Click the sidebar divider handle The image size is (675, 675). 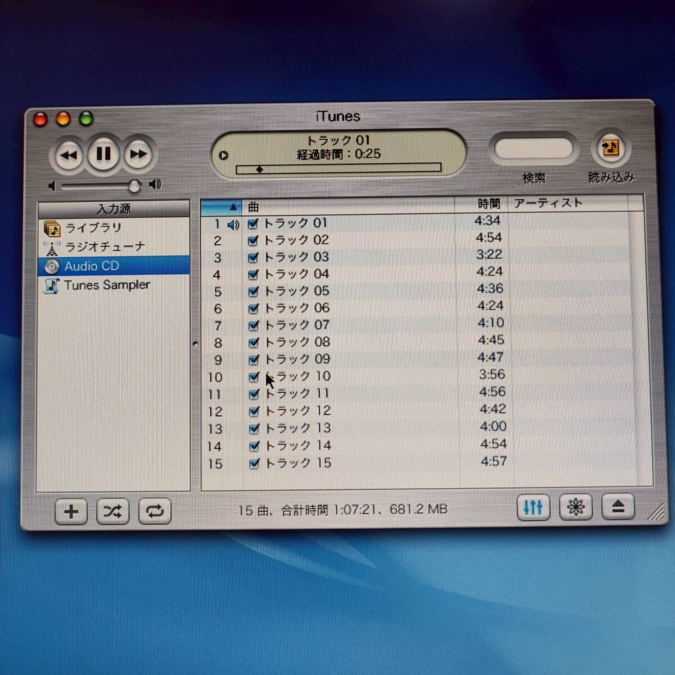tap(195, 343)
